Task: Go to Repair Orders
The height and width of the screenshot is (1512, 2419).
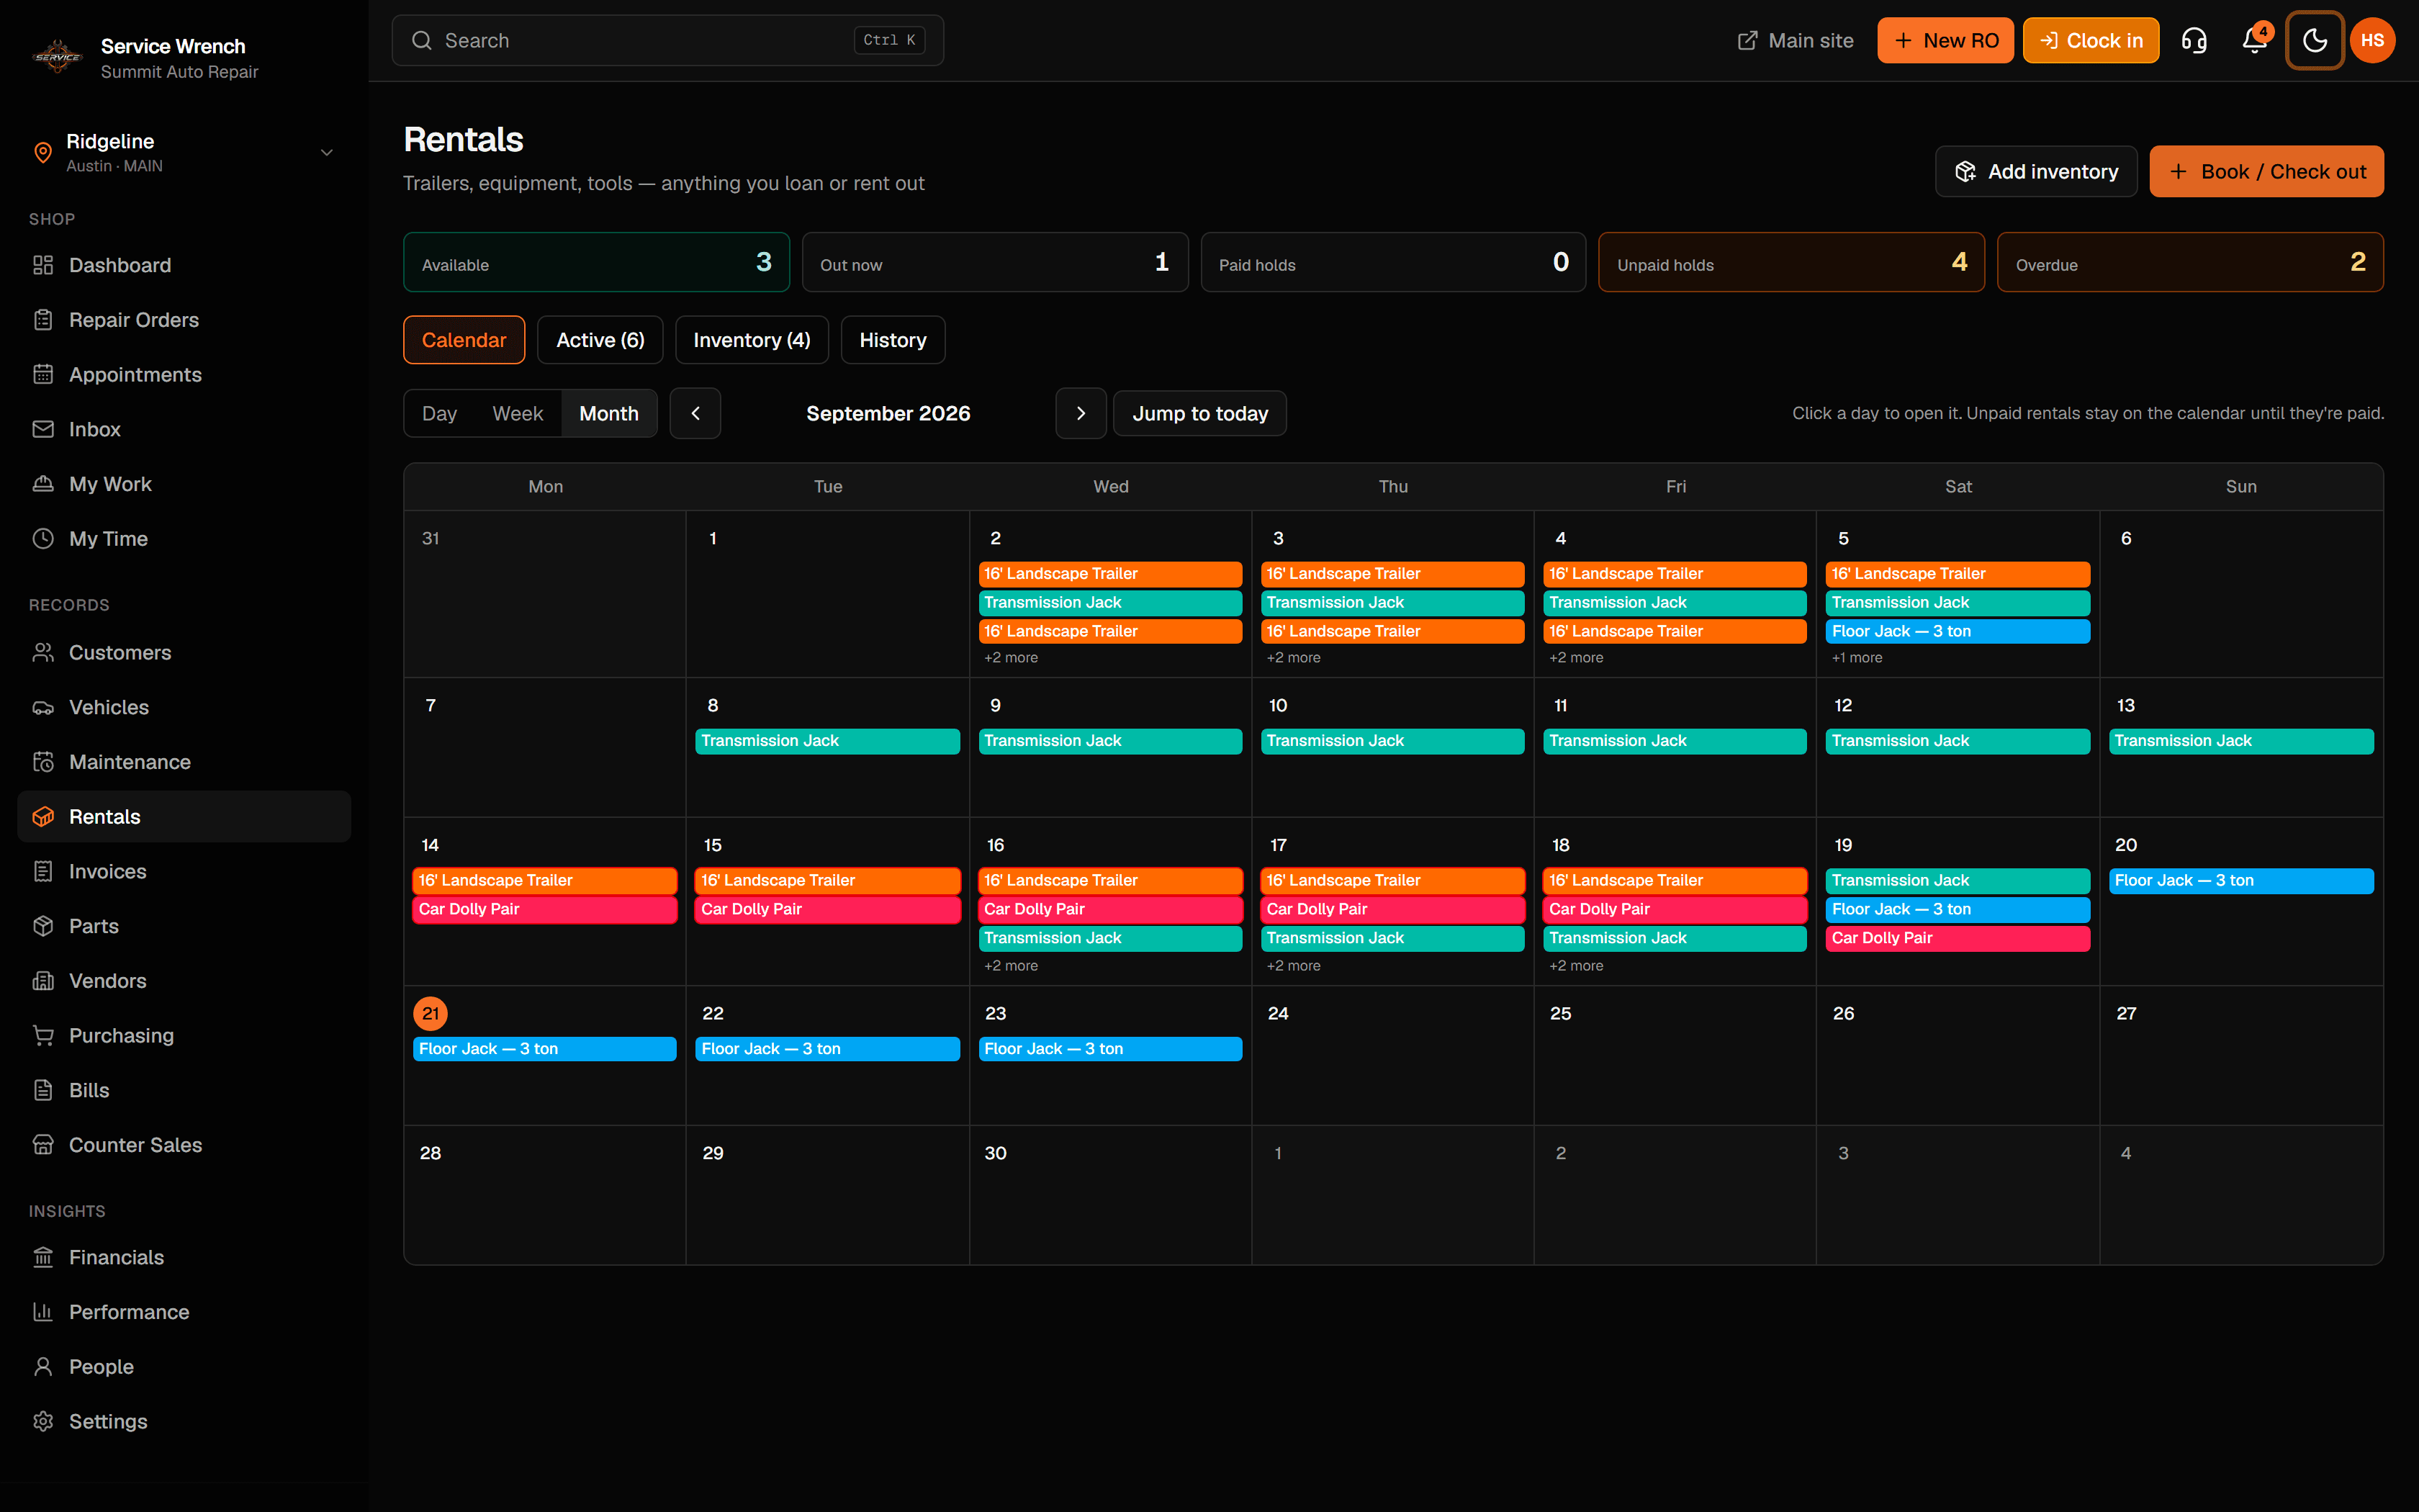Action: tap(184, 320)
